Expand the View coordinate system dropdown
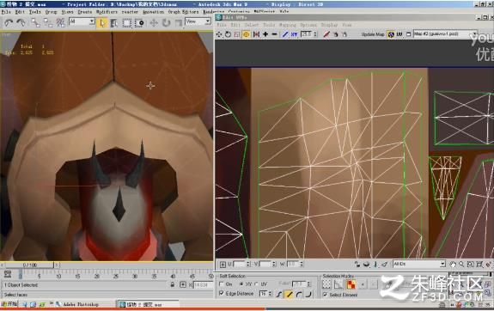 click(x=198, y=21)
